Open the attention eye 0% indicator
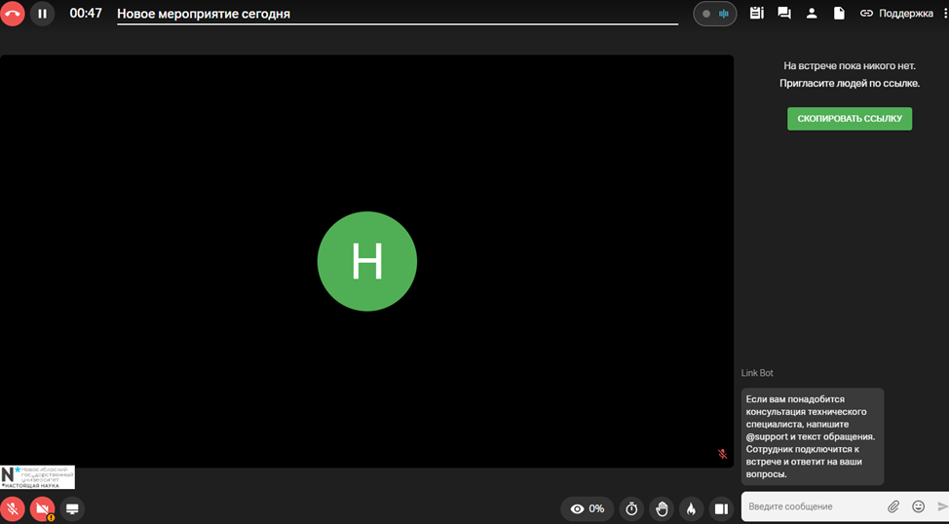 coord(588,508)
